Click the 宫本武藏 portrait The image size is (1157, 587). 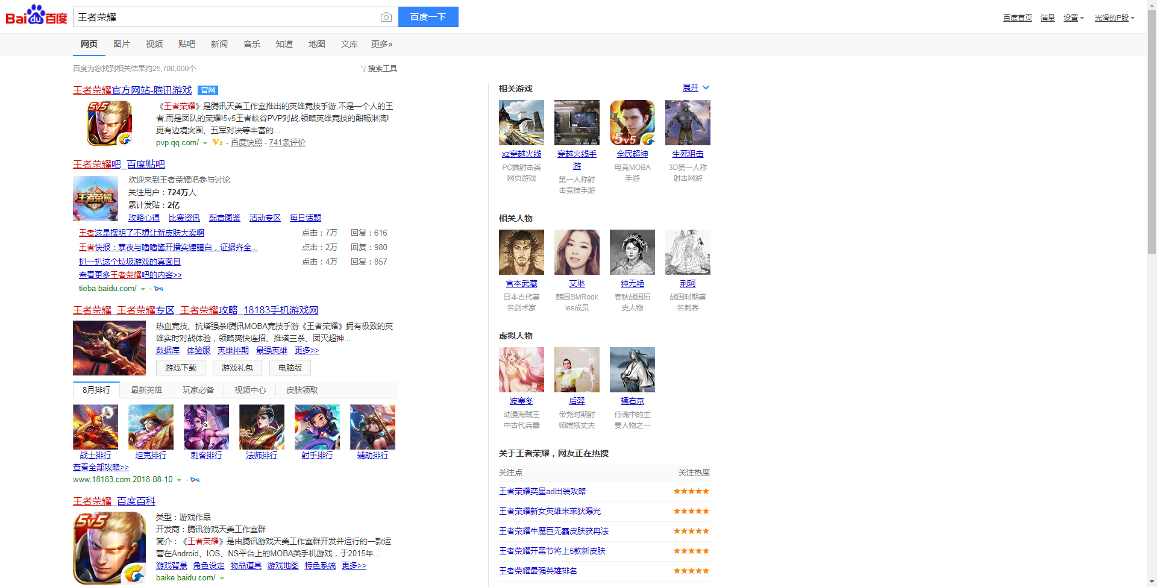click(521, 252)
